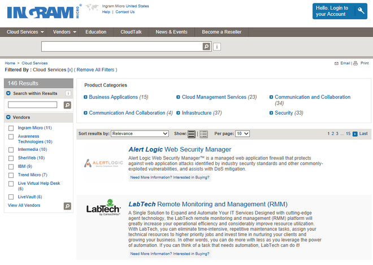This screenshot has height=265, width=373.
Task: Click info icon next to Search within Results
Action: (68, 93)
